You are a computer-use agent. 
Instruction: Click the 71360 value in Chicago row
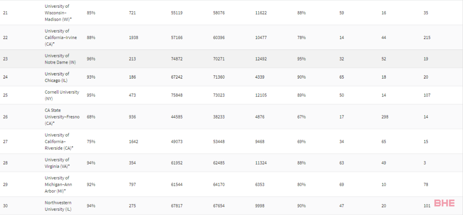[x=219, y=77]
